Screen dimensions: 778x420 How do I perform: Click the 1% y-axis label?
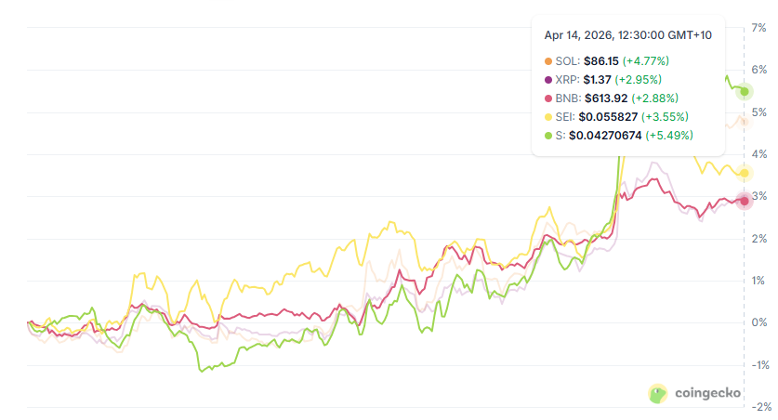[758, 281]
